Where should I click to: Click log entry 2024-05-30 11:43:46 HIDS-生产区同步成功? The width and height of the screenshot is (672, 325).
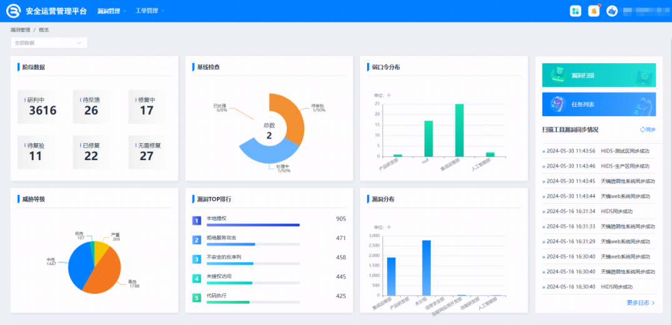[x=599, y=166]
